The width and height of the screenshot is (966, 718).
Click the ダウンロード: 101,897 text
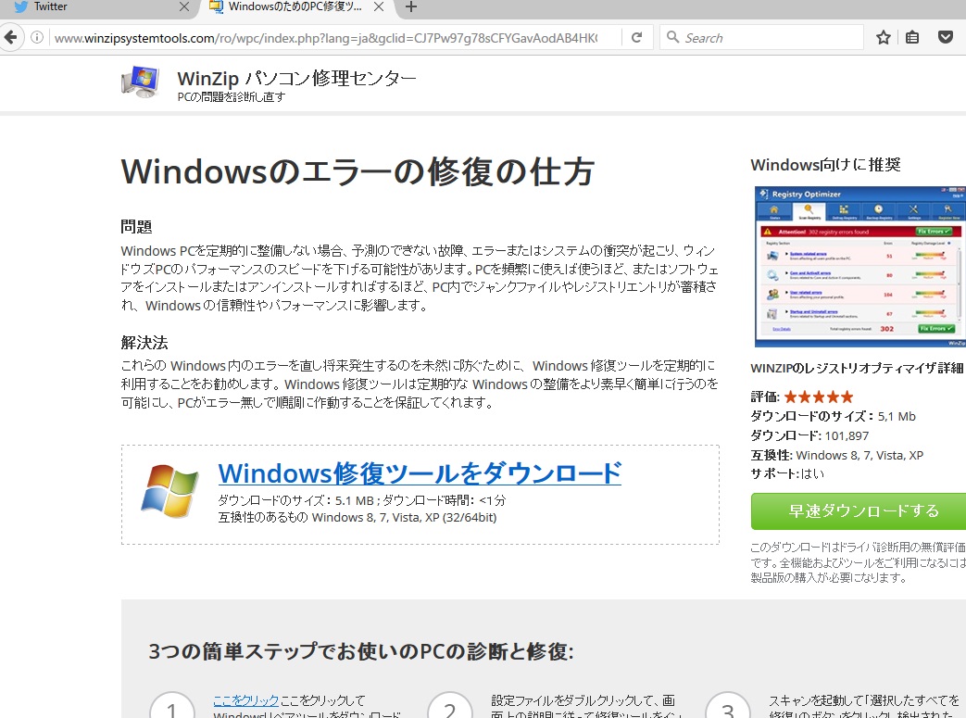[x=809, y=435]
